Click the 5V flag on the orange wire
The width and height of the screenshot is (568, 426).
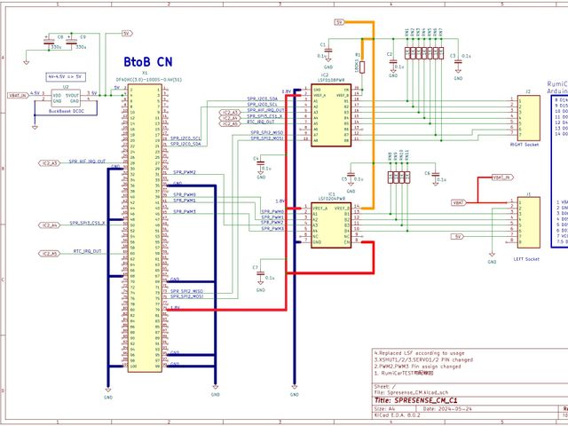point(339,22)
